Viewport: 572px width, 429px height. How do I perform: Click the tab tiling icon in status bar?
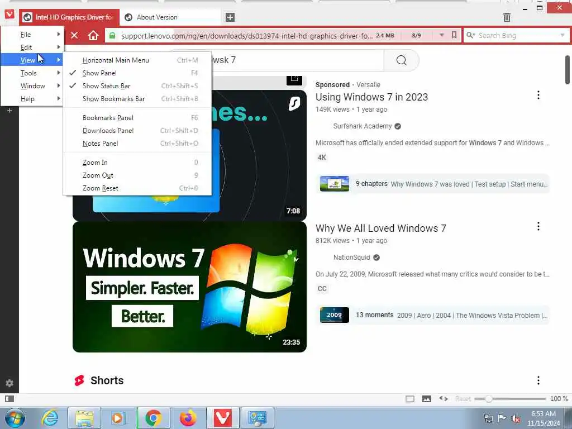(x=409, y=399)
